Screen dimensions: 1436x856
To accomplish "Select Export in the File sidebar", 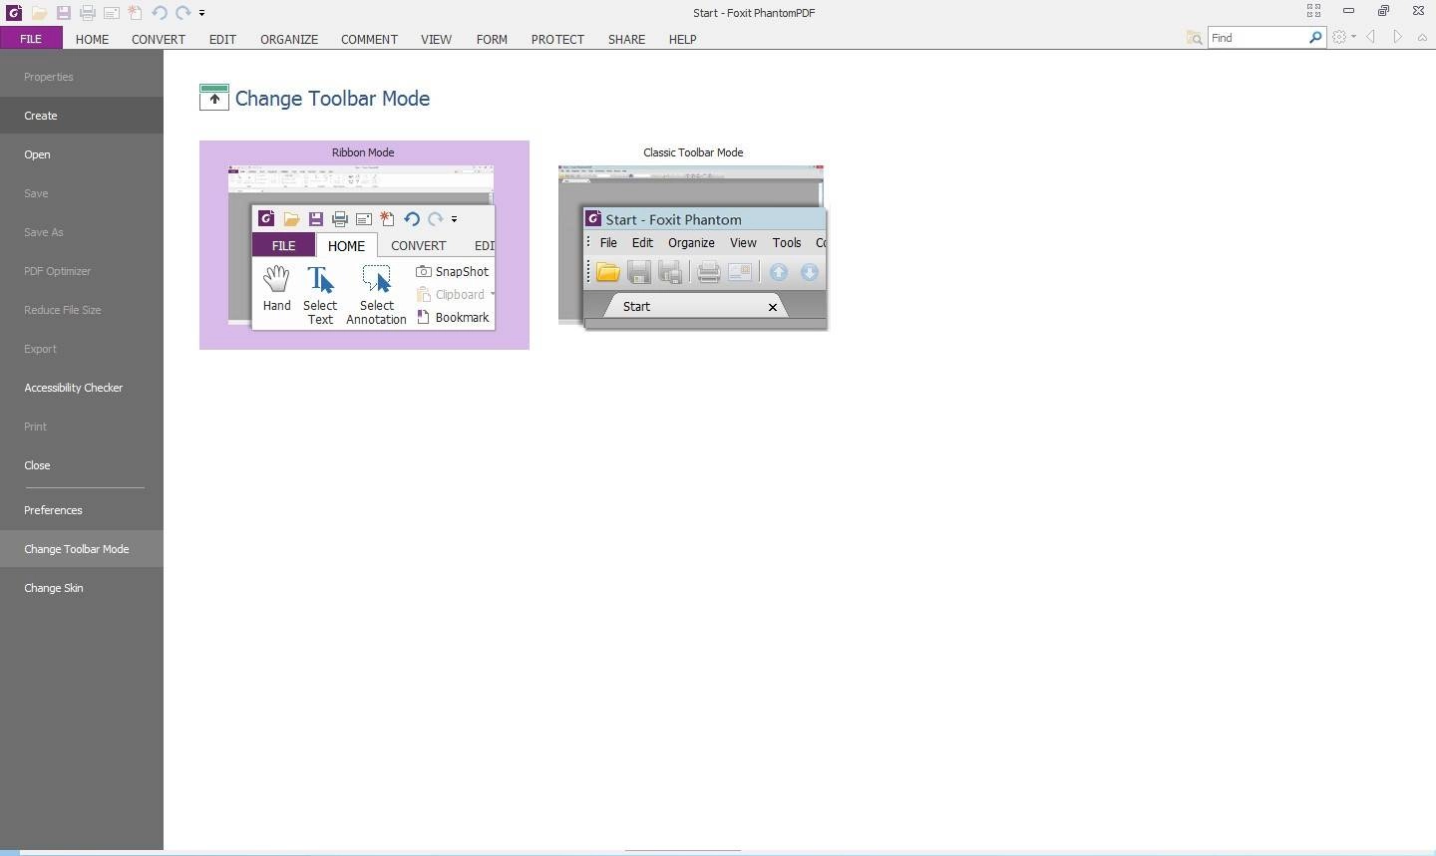I will coord(82,349).
